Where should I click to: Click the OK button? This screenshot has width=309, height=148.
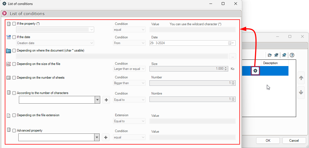pos(268,141)
